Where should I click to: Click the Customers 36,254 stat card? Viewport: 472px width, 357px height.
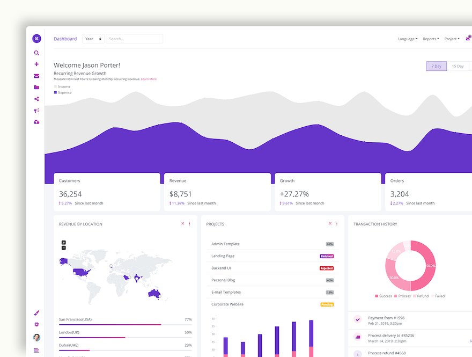[x=107, y=192]
